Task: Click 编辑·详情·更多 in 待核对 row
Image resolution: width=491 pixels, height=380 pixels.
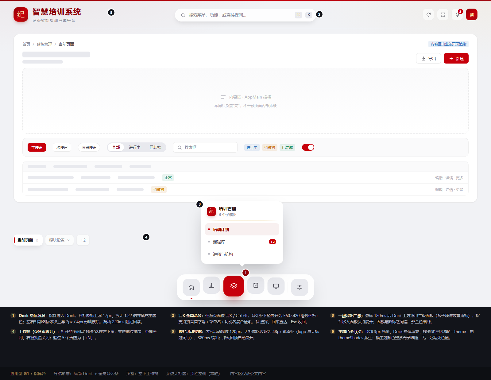Action: pos(449,189)
